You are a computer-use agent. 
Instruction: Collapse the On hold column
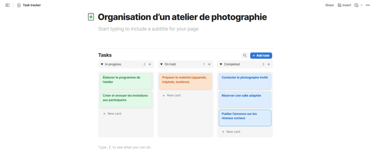click(161, 64)
